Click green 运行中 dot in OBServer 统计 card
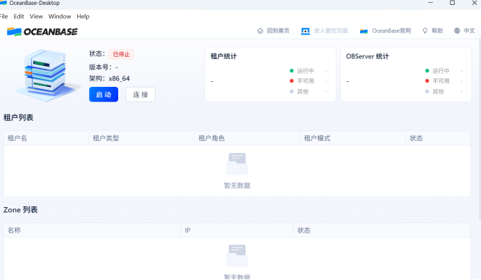 pos(427,71)
